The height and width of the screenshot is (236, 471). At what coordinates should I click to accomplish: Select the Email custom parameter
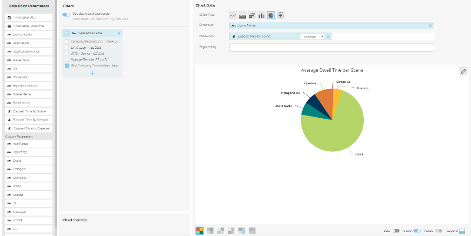(29, 186)
